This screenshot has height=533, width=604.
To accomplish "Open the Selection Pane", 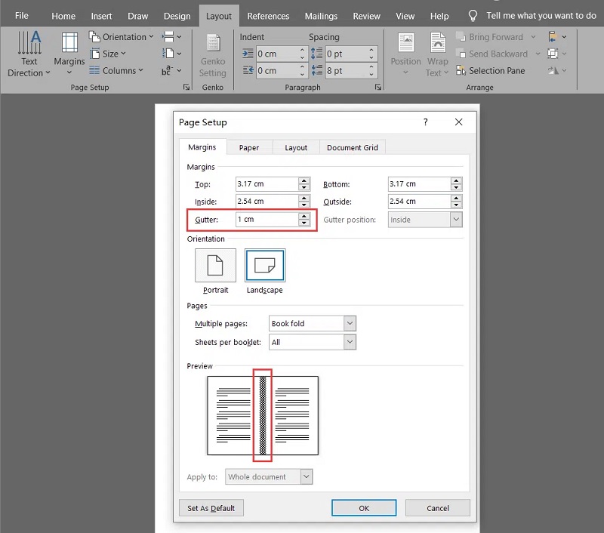I will [490, 70].
